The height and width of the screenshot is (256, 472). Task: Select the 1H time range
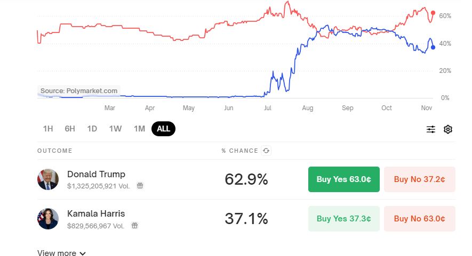pyautogui.click(x=48, y=129)
